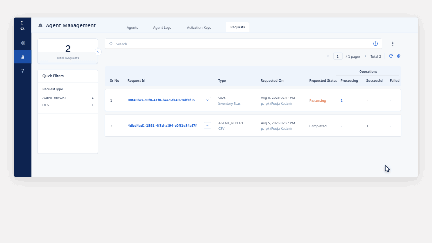Image resolution: width=432 pixels, height=243 pixels.
Task: Go to the previous page arrow
Action: point(328,56)
